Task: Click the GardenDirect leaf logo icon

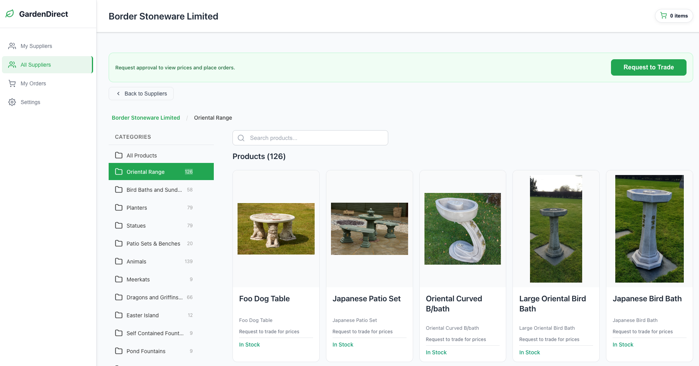Action: 10,14
